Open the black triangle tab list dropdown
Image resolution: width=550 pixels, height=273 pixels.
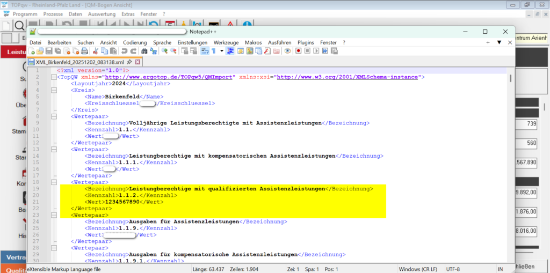tap(499, 42)
